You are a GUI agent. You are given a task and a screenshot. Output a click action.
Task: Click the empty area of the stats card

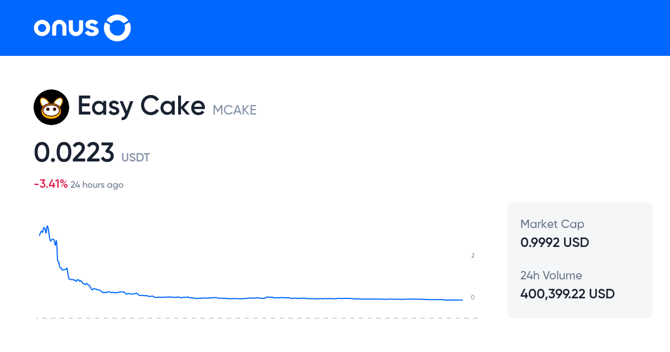625,257
